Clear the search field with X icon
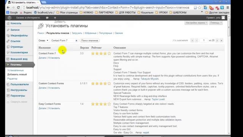The height and width of the screenshot is (137, 243). click(76, 41)
